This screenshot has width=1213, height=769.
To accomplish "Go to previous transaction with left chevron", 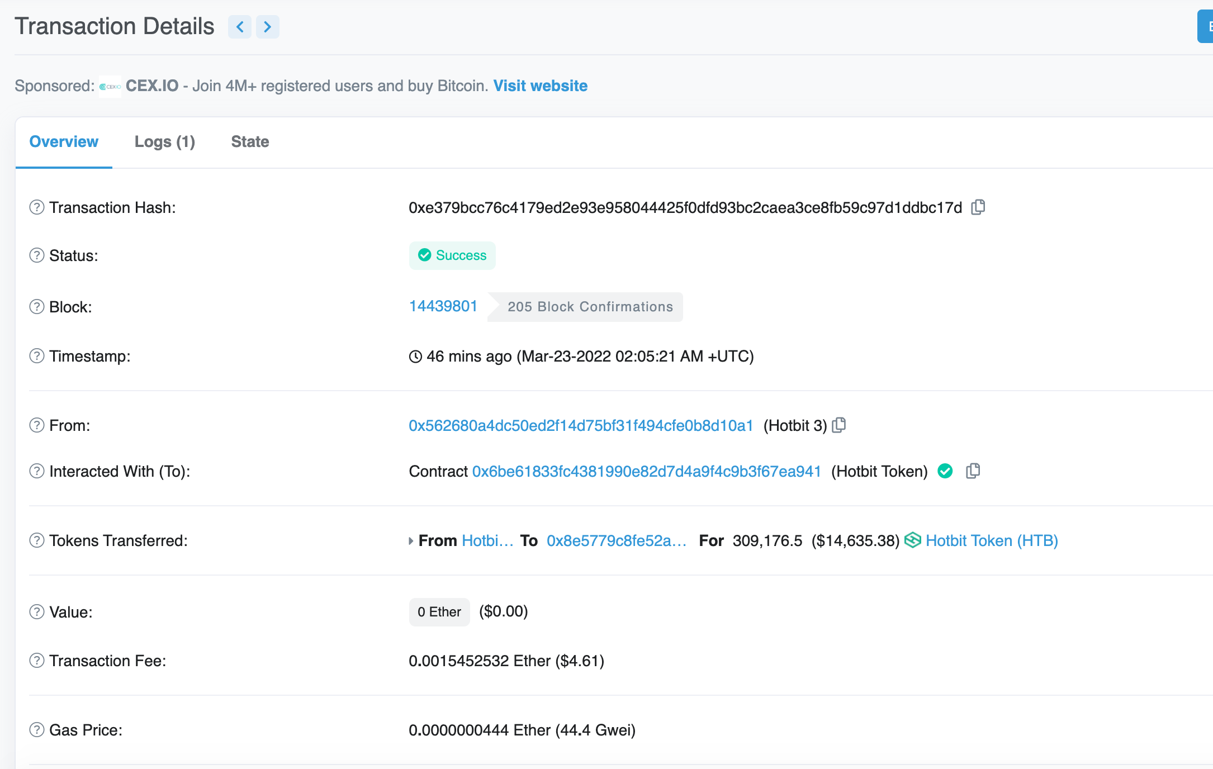I will pos(240,27).
